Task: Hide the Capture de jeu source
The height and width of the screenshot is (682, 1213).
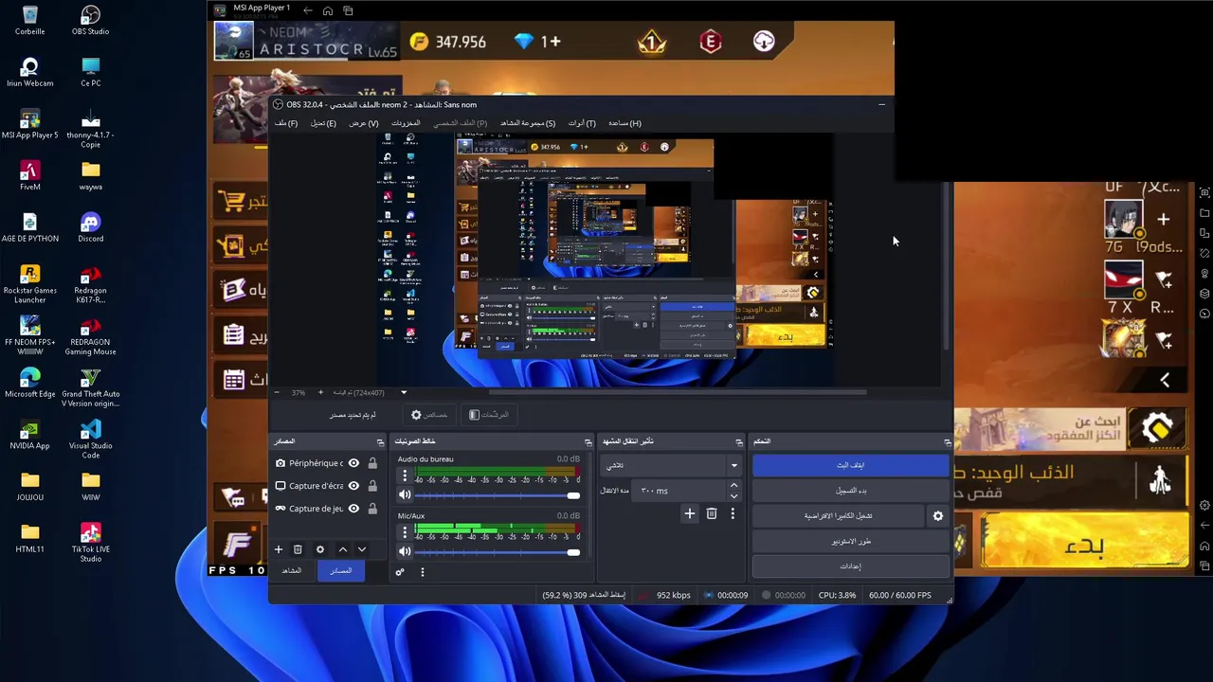Action: pyautogui.click(x=354, y=509)
